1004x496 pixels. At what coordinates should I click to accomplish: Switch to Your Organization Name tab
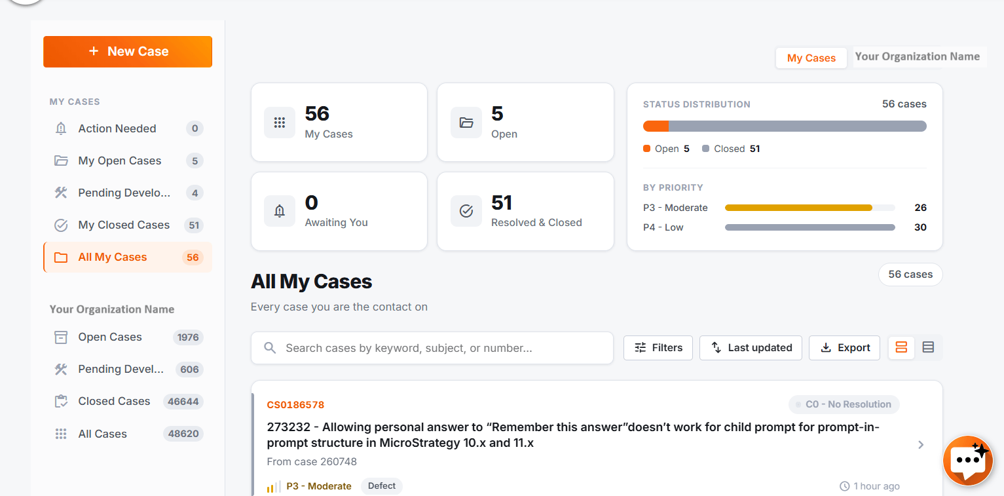918,56
